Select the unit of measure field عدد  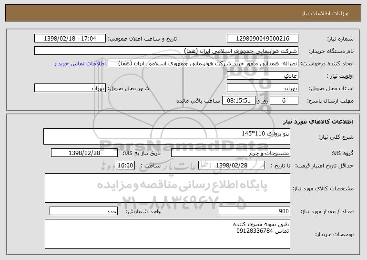click(x=83, y=211)
